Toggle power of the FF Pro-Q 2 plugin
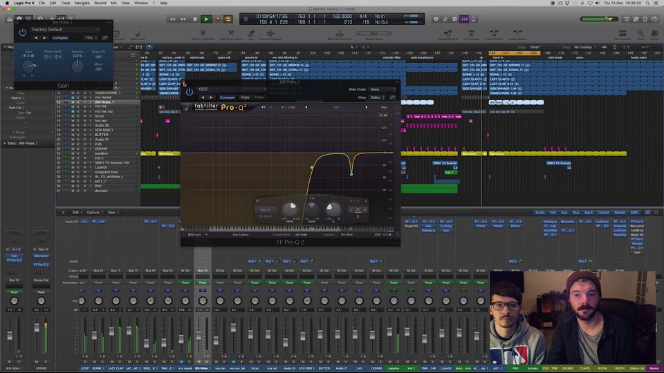The width and height of the screenshot is (664, 373). 190,91
